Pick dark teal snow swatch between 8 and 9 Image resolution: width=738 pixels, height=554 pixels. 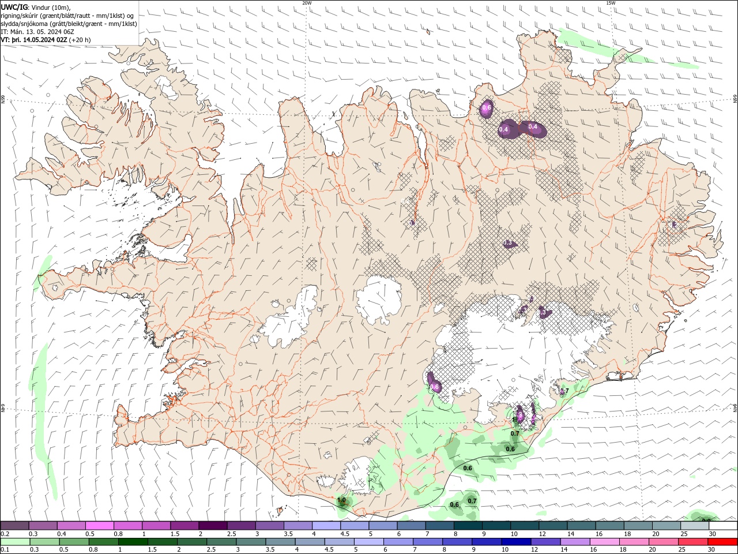pos(468,526)
